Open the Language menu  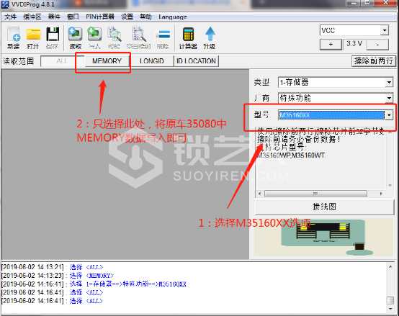coord(173,17)
